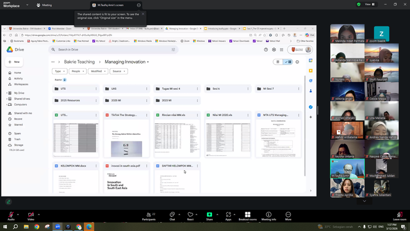Image resolution: width=410 pixels, height=231 pixels.
Task: Open People filter dropdown
Action: [x=78, y=71]
